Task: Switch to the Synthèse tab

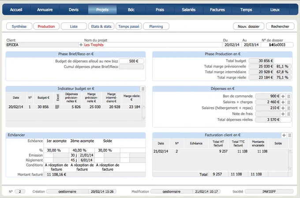Action: tap(19, 26)
